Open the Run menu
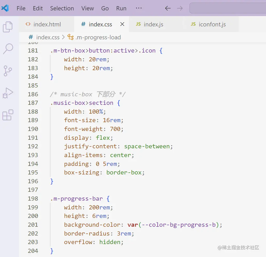This screenshot has width=266, height=257. click(x=121, y=8)
